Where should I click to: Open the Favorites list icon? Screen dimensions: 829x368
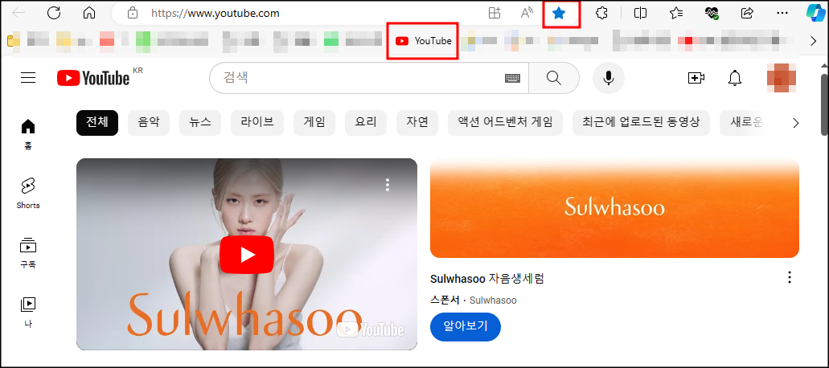click(x=675, y=13)
